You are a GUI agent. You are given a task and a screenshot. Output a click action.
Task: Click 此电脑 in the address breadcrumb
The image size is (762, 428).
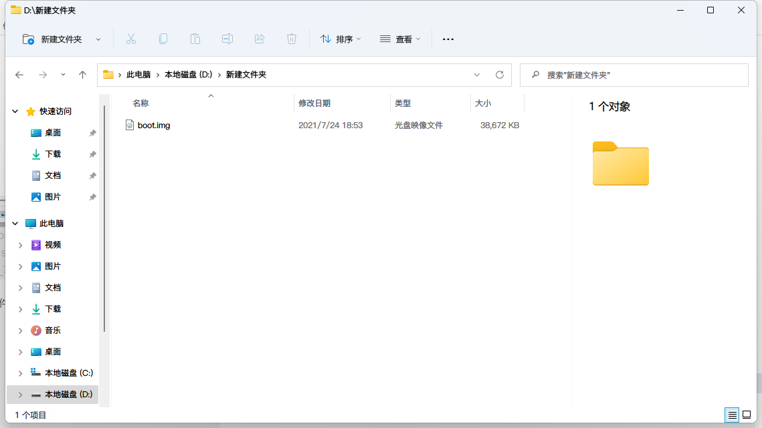[x=138, y=75]
